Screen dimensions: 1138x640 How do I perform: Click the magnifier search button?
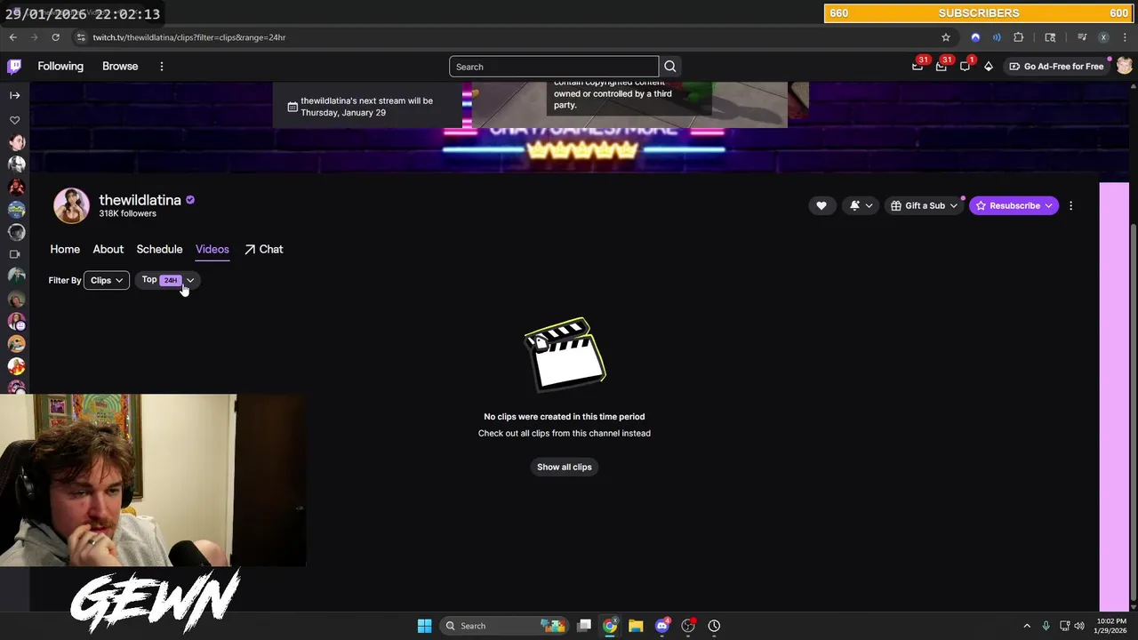[670, 67]
